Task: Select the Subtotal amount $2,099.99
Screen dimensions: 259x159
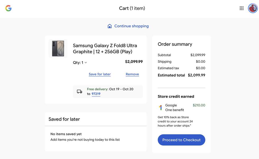Action: coord(198,55)
